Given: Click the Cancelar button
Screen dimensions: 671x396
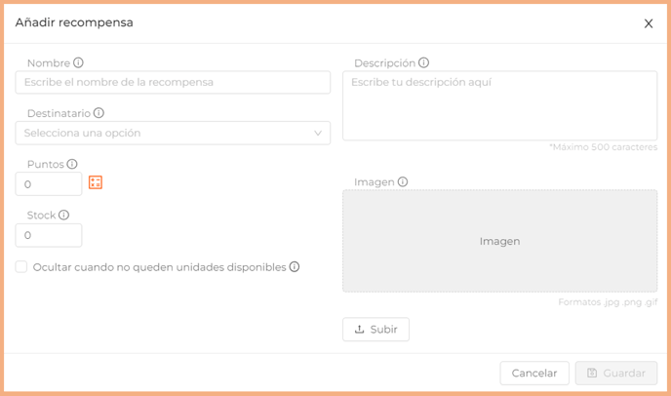Looking at the screenshot, I should coord(534,373).
